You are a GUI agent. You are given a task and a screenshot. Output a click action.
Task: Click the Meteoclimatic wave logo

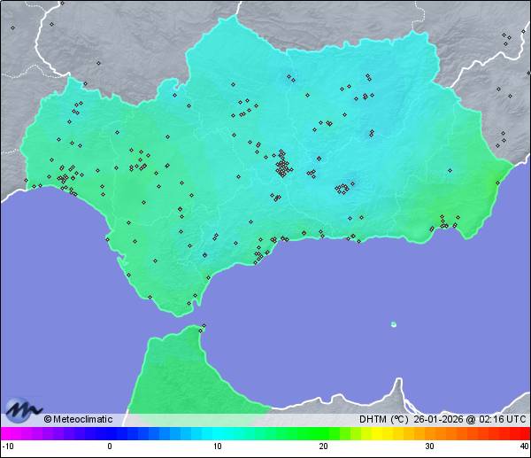pyautogui.click(x=24, y=409)
